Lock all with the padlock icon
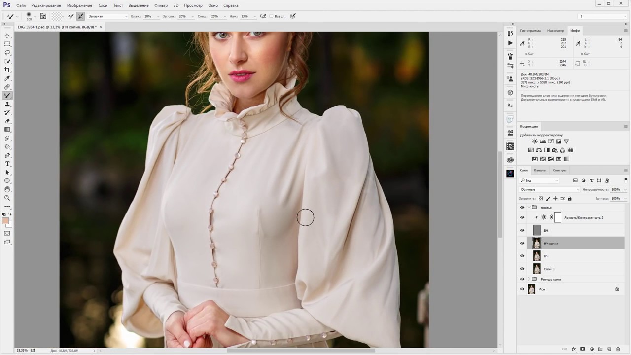 [x=570, y=199]
